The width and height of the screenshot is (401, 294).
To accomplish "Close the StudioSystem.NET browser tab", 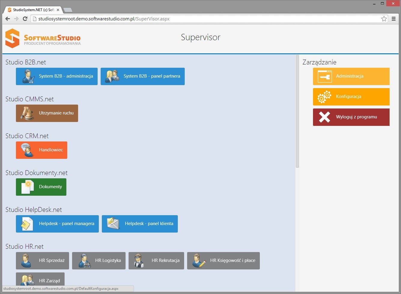I will click(58, 10).
